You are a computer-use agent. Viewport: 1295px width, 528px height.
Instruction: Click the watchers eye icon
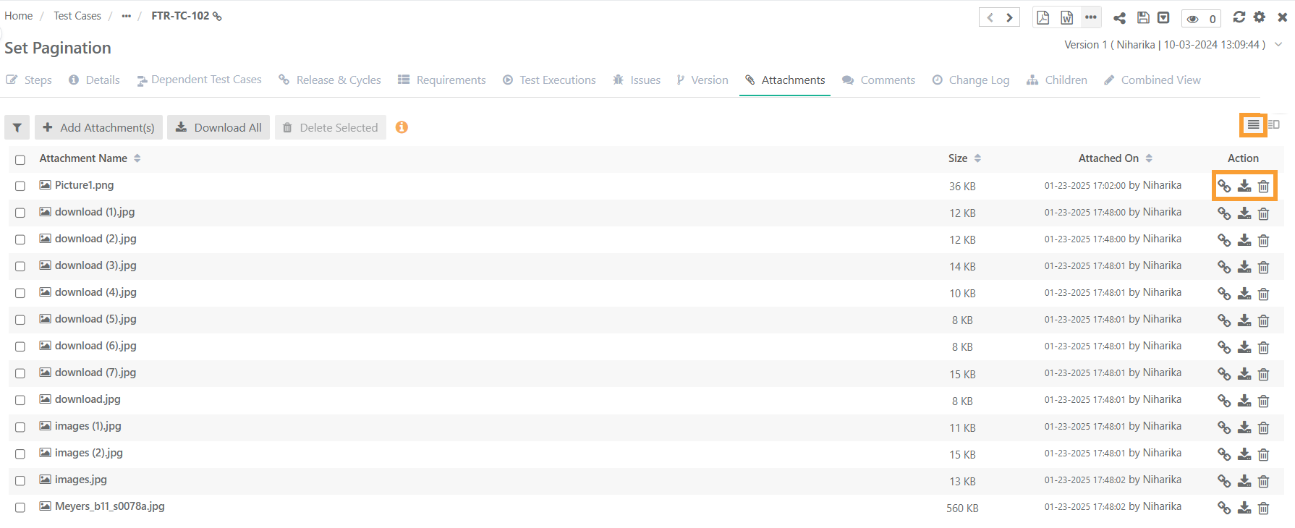(x=1193, y=19)
